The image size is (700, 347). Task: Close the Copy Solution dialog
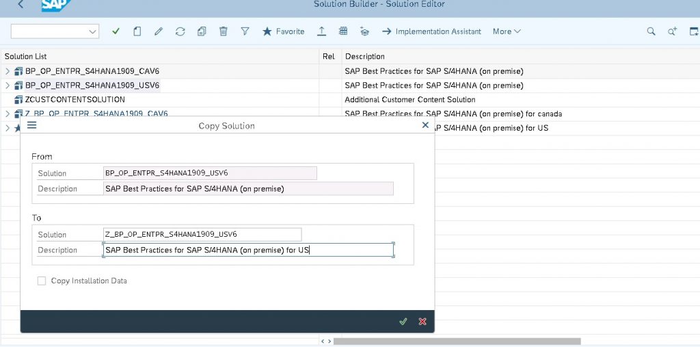pyautogui.click(x=425, y=125)
